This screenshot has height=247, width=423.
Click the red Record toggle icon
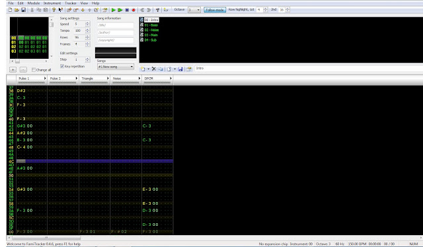point(134,10)
